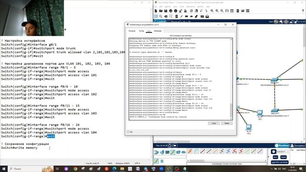Expand the PDU list panel arrow
Viewport: 306px width, 172px height.
269,156
